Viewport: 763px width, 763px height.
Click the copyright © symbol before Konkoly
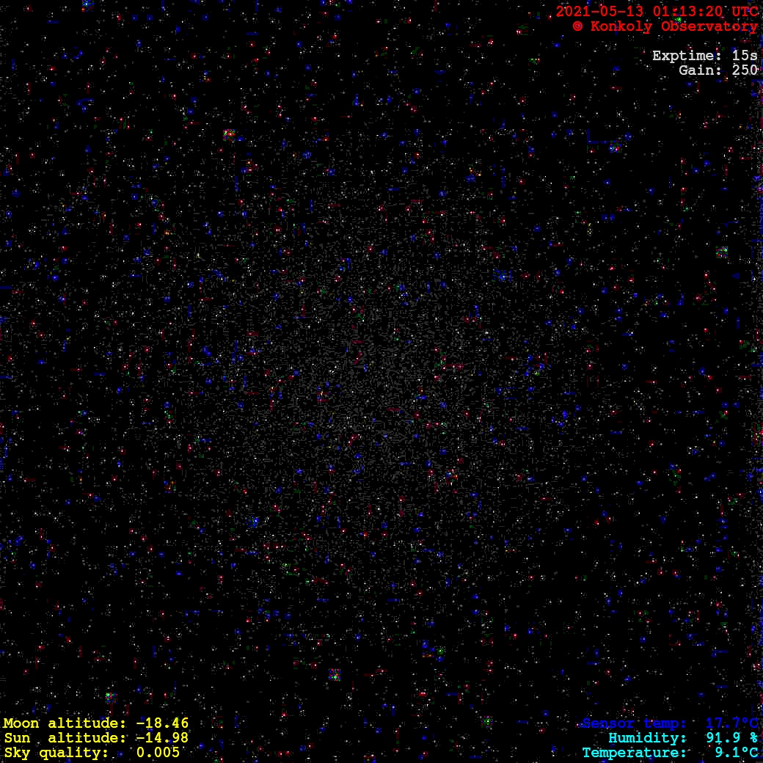577,26
